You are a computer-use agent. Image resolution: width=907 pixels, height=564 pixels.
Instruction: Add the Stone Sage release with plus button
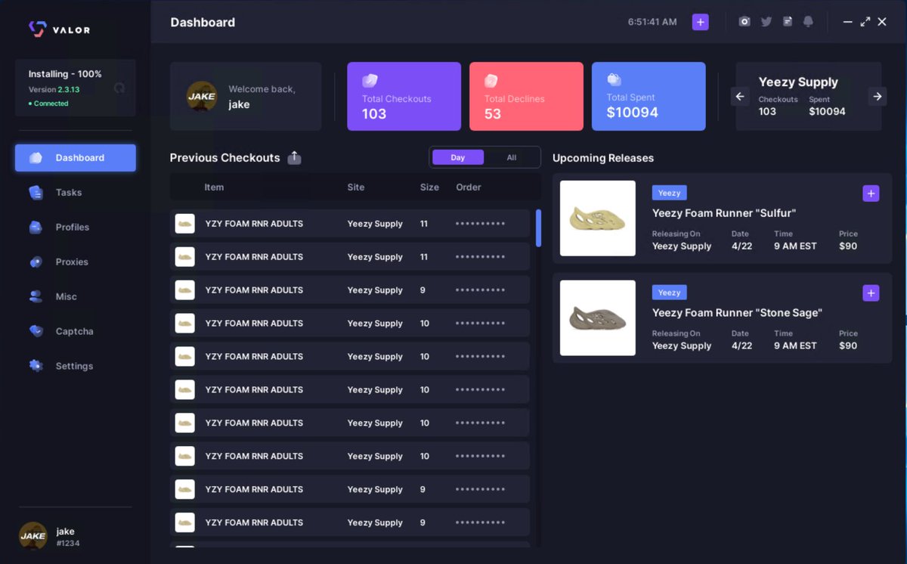[871, 293]
